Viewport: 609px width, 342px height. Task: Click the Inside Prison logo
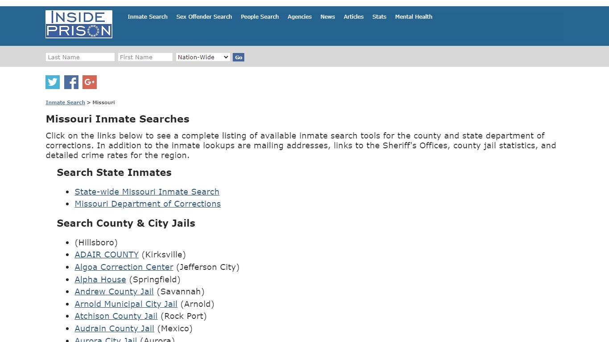pyautogui.click(x=79, y=24)
